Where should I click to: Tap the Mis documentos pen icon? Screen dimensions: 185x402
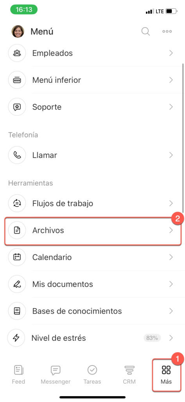pyautogui.click(x=17, y=284)
